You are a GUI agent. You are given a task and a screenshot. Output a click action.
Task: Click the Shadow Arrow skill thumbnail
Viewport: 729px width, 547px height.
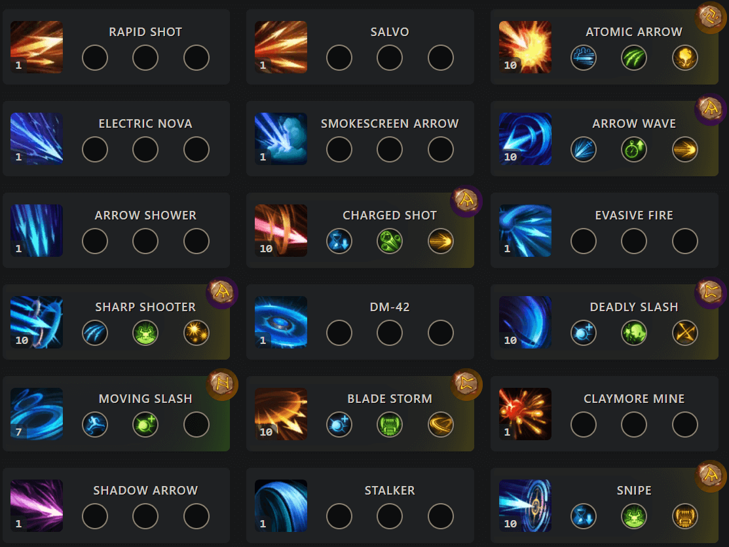coord(37,505)
